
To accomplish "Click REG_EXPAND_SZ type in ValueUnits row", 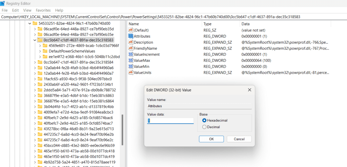I will pos(218,72).
